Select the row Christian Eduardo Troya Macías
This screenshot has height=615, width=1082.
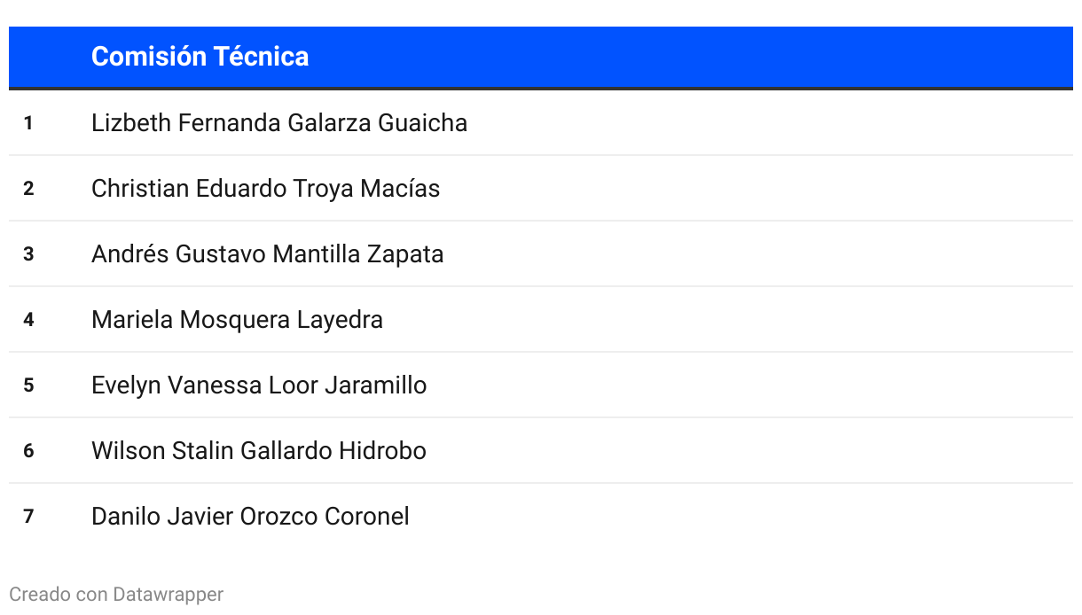click(x=541, y=188)
